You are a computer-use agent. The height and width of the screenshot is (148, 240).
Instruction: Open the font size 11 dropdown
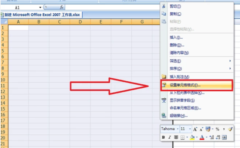[x=190, y=129]
